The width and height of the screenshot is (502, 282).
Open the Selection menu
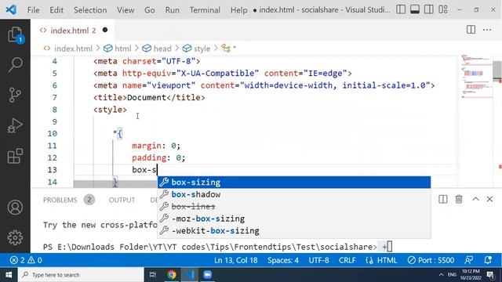coord(90,10)
